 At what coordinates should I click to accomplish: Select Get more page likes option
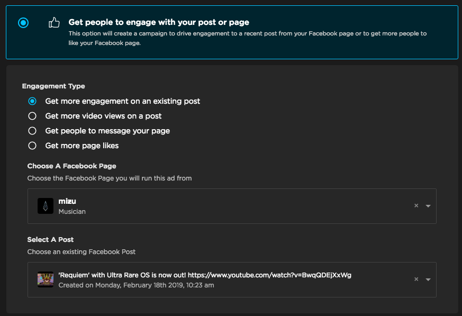pos(32,146)
